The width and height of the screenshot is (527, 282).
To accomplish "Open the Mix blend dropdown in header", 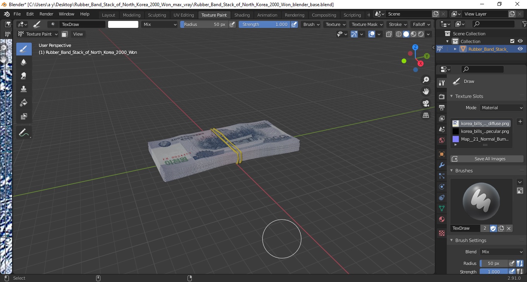I will (x=159, y=24).
